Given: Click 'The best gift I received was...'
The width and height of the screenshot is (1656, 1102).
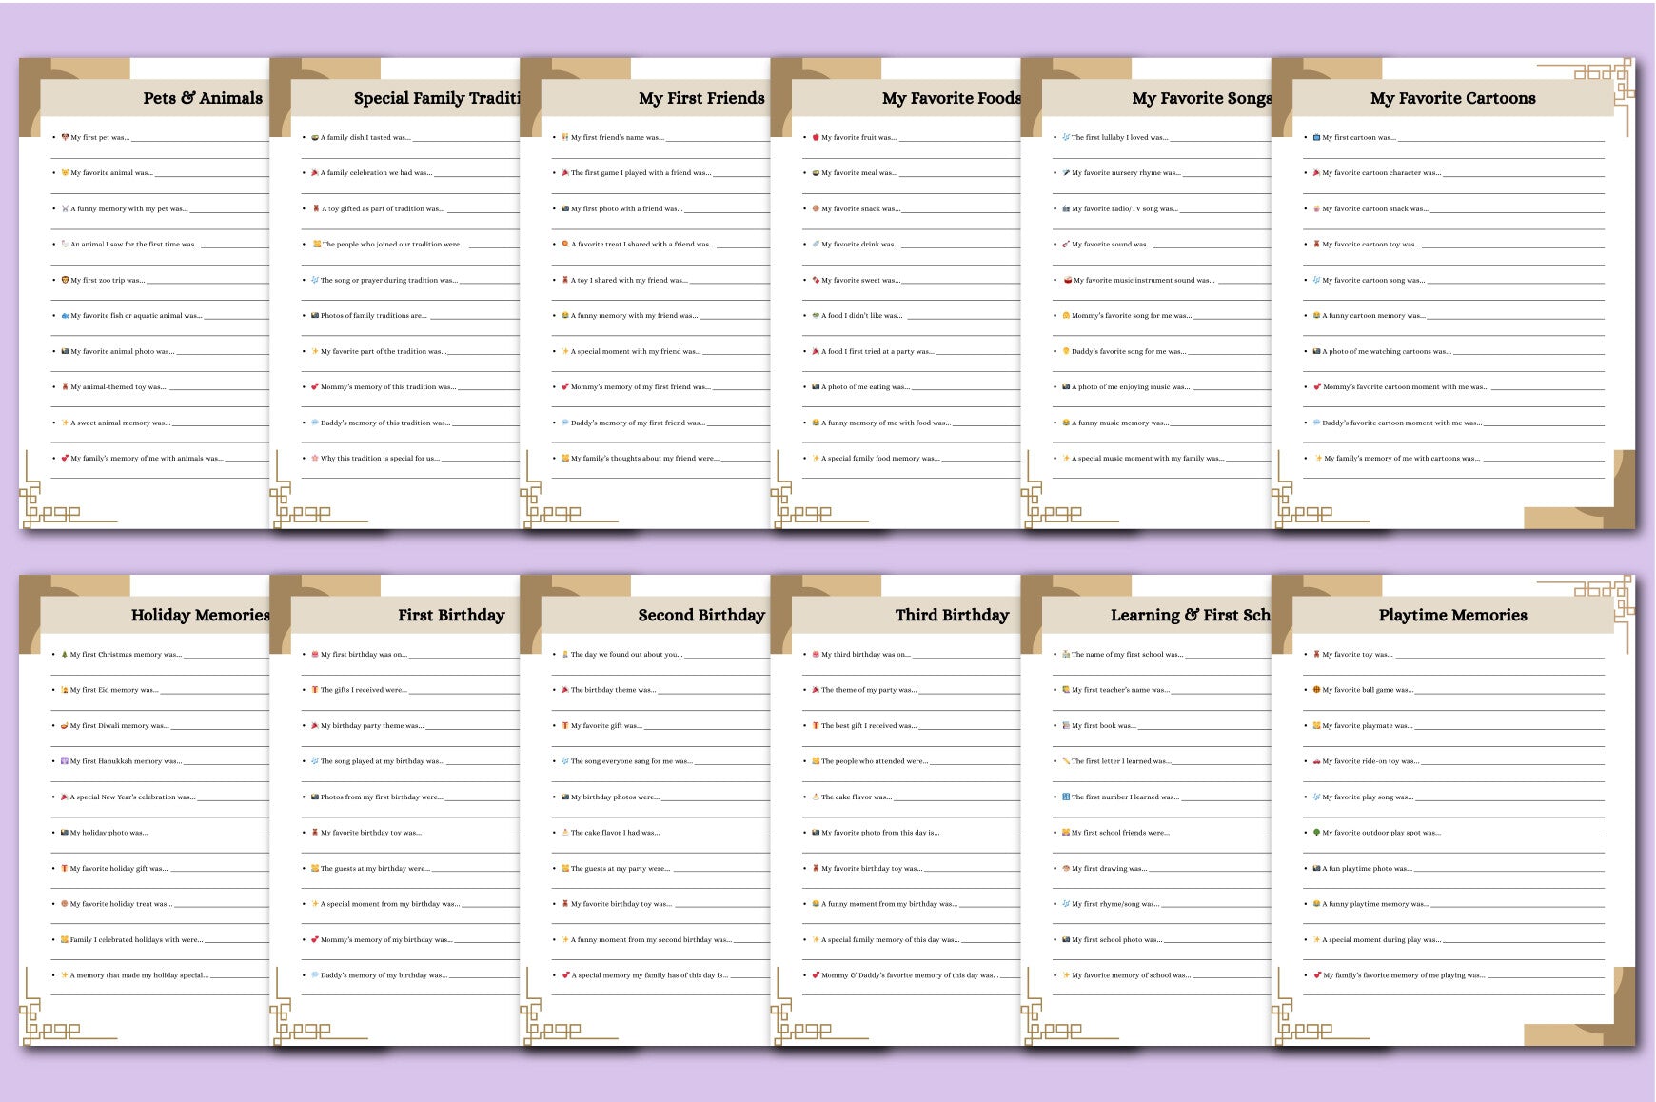Looking at the screenshot, I should [869, 726].
